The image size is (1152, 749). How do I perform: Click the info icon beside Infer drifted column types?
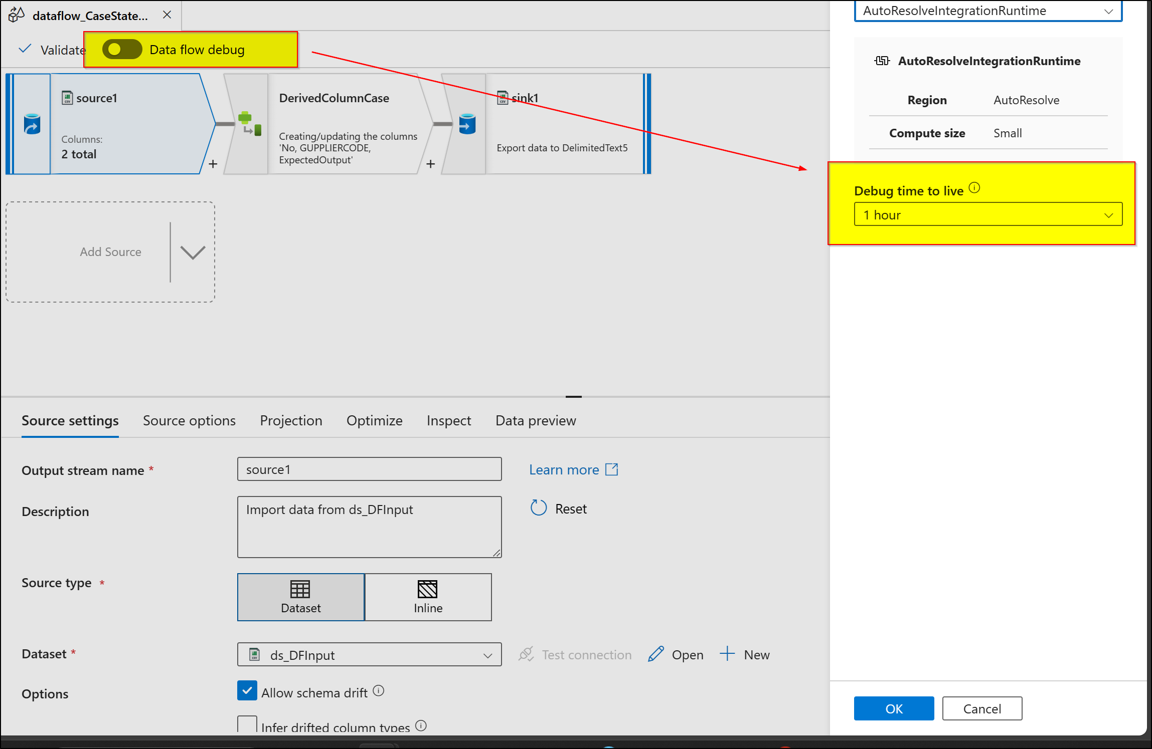pos(421,725)
